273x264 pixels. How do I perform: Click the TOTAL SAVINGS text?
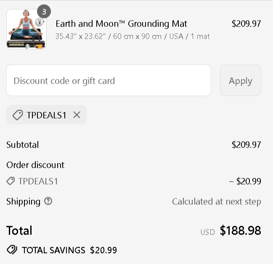point(53,250)
